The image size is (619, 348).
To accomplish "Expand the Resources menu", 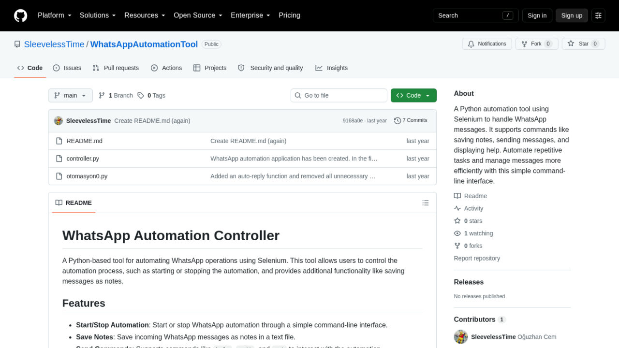I will pyautogui.click(x=145, y=15).
